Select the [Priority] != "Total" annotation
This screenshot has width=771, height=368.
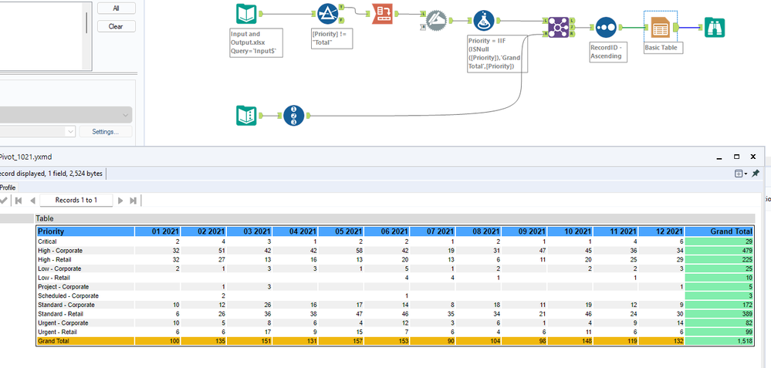point(332,39)
